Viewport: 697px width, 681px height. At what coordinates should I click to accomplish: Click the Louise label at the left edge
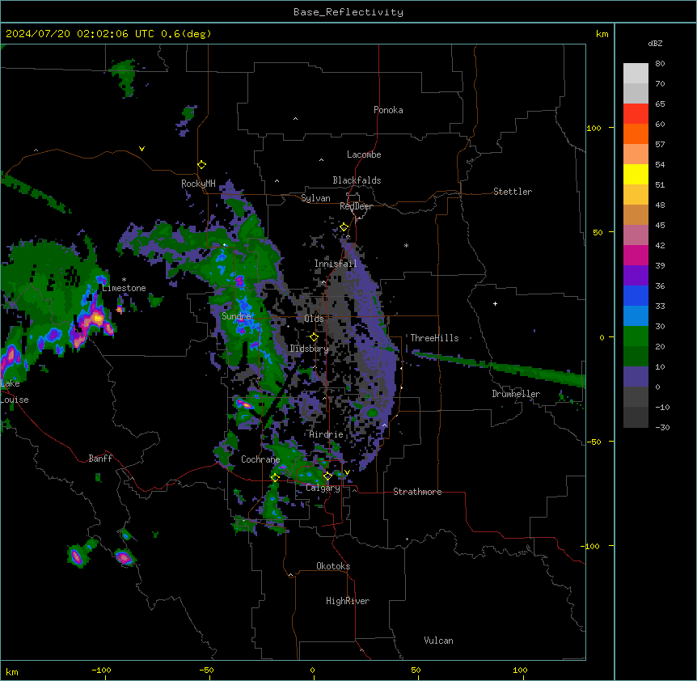15,400
